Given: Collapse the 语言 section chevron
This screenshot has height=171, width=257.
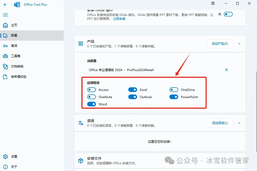Looking at the screenshot, I should pyautogui.click(x=239, y=123).
